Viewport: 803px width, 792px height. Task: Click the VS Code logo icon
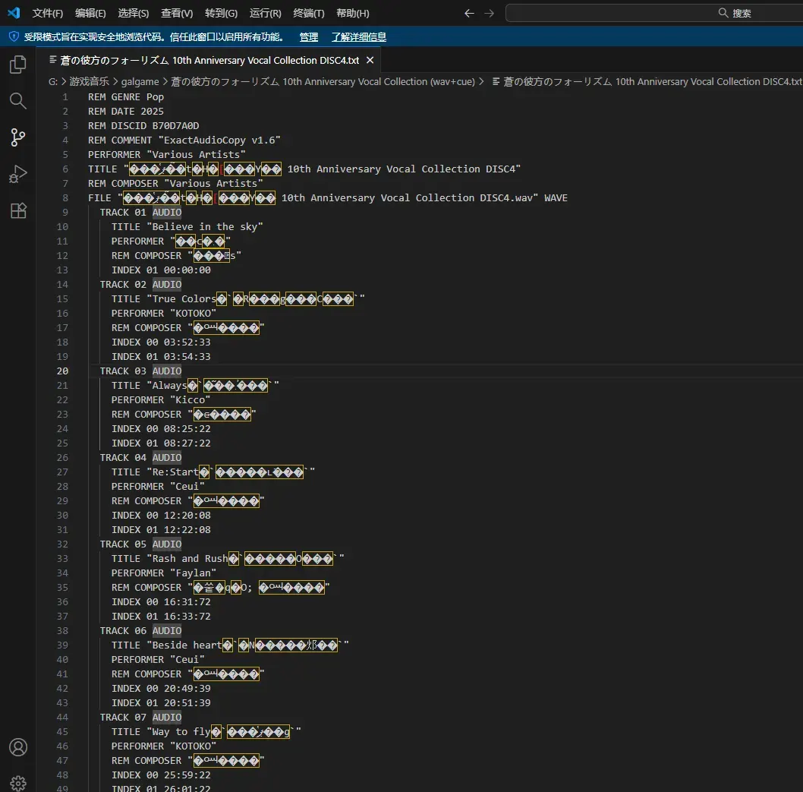click(x=14, y=13)
